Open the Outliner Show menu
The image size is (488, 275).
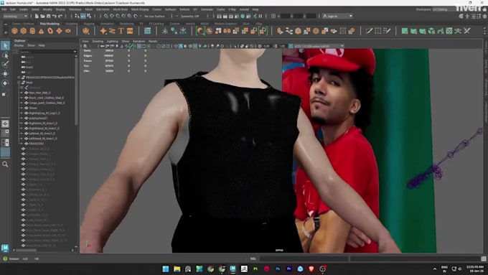[x=31, y=45]
